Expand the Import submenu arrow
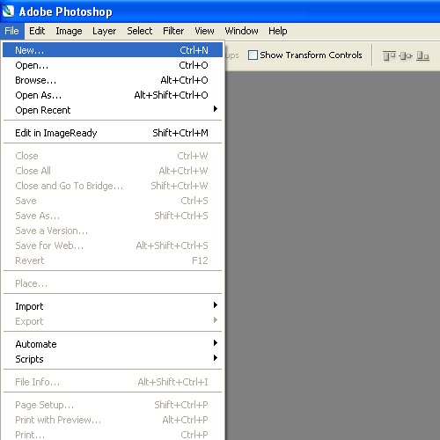This screenshot has height=440, width=440. 216,304
